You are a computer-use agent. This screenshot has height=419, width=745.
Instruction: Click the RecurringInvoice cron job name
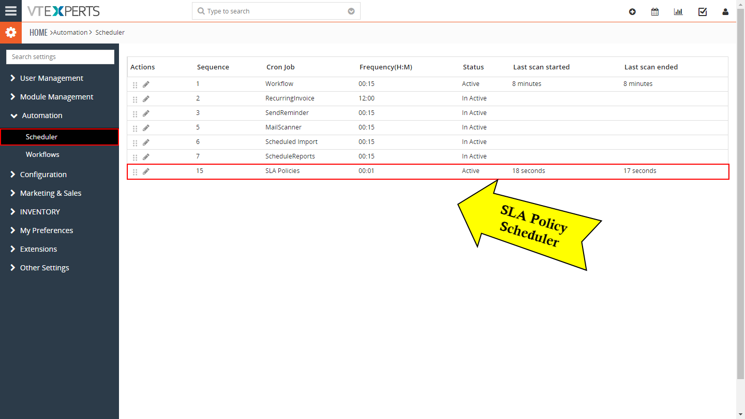tap(290, 98)
